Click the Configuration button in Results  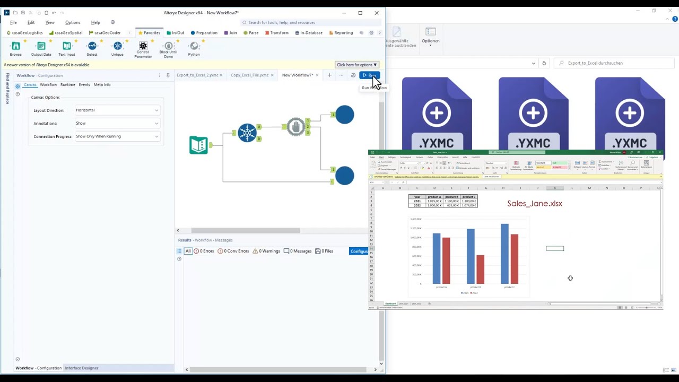[x=359, y=251]
